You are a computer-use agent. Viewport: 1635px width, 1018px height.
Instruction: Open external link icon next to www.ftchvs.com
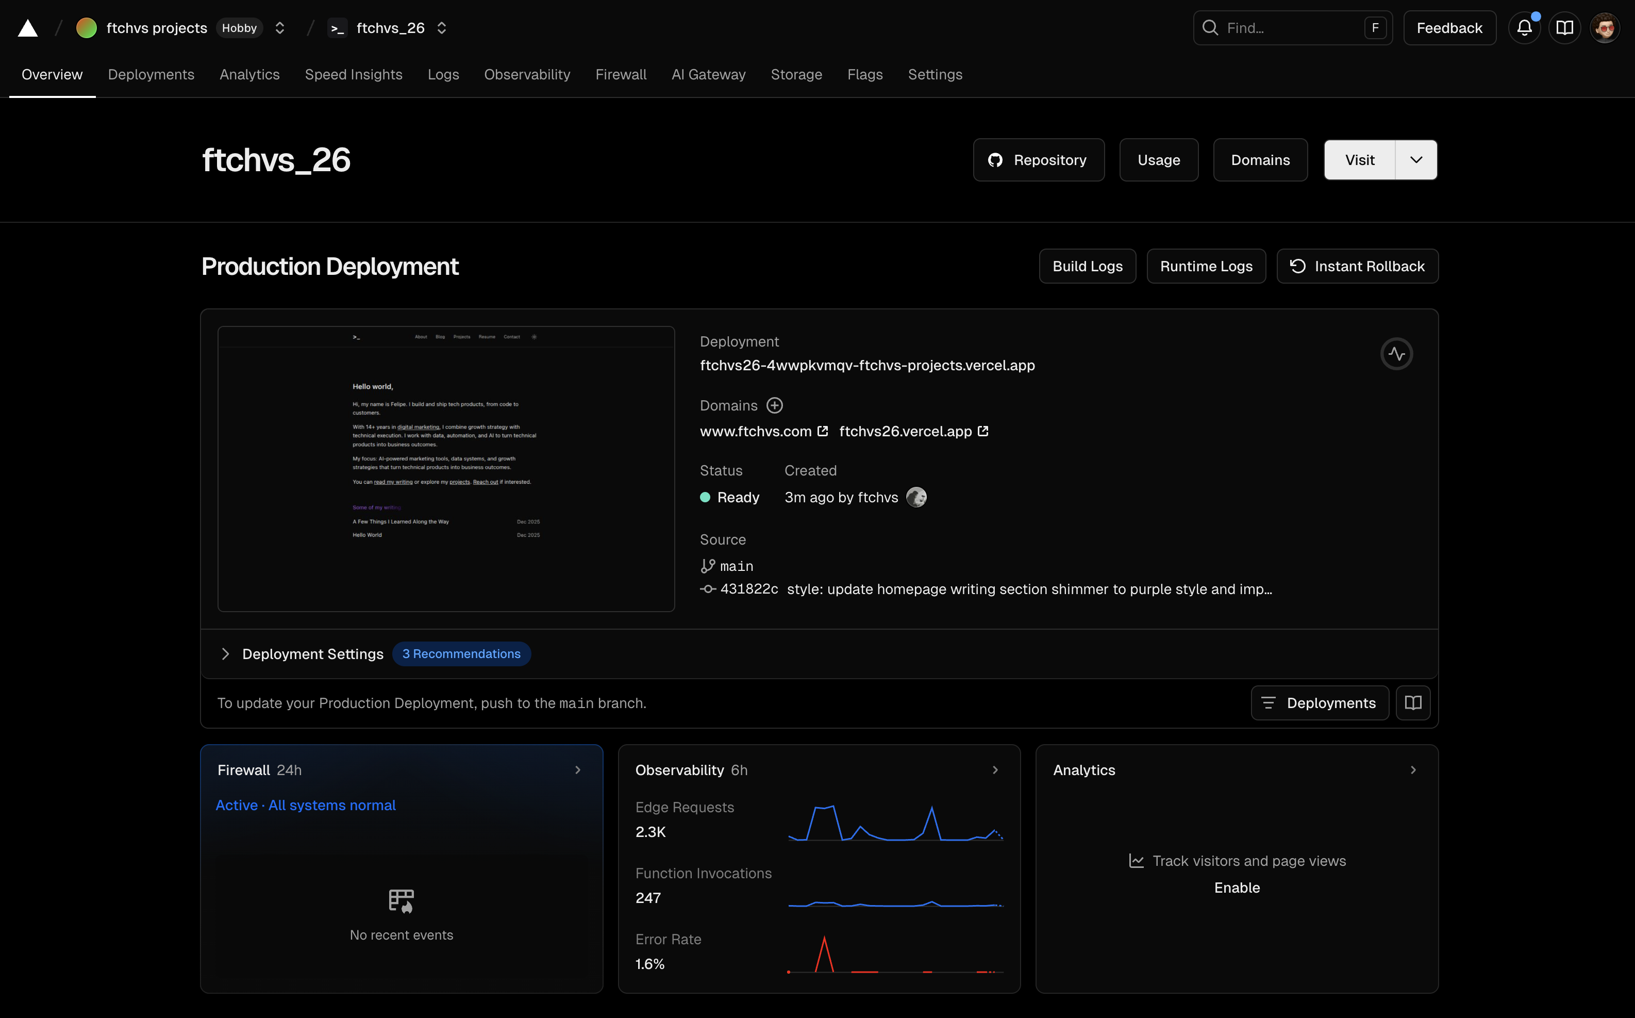coord(822,431)
